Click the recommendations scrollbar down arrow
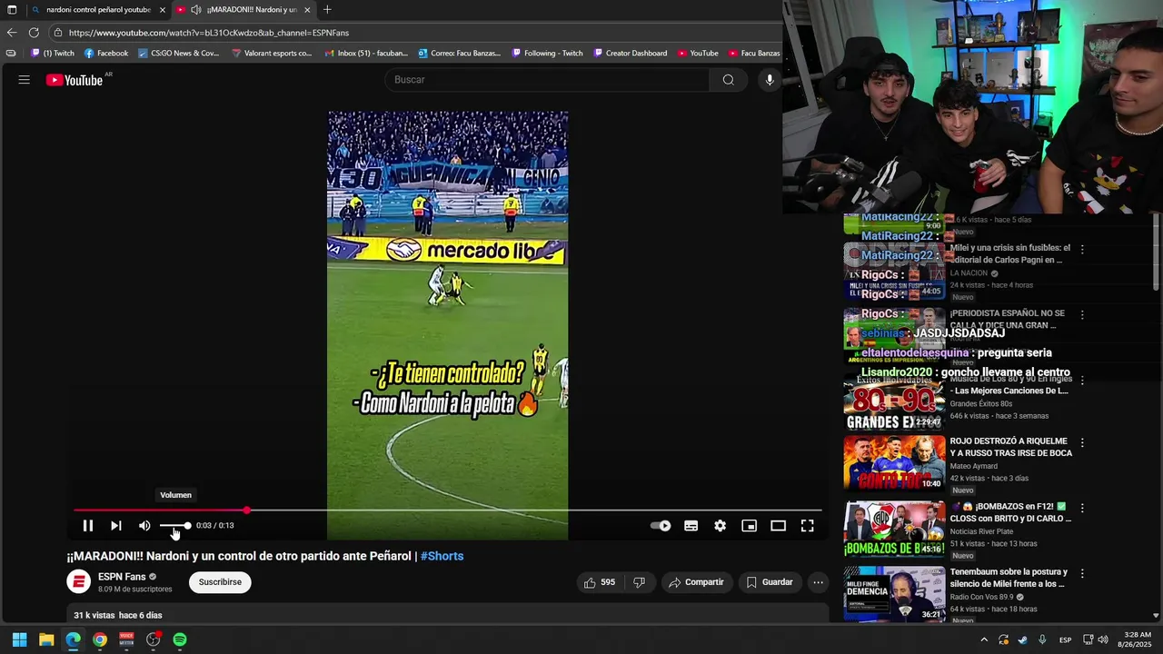 pos(1156,615)
